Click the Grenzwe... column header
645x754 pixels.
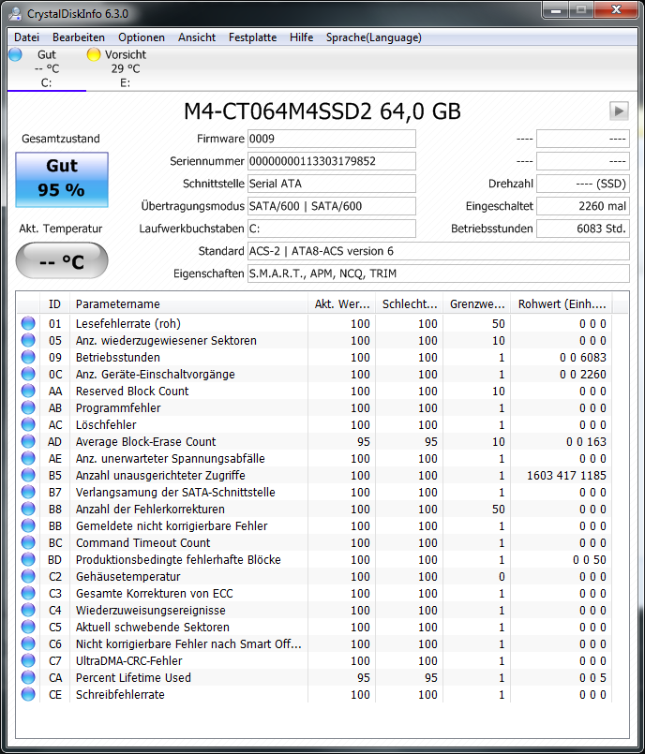477,303
